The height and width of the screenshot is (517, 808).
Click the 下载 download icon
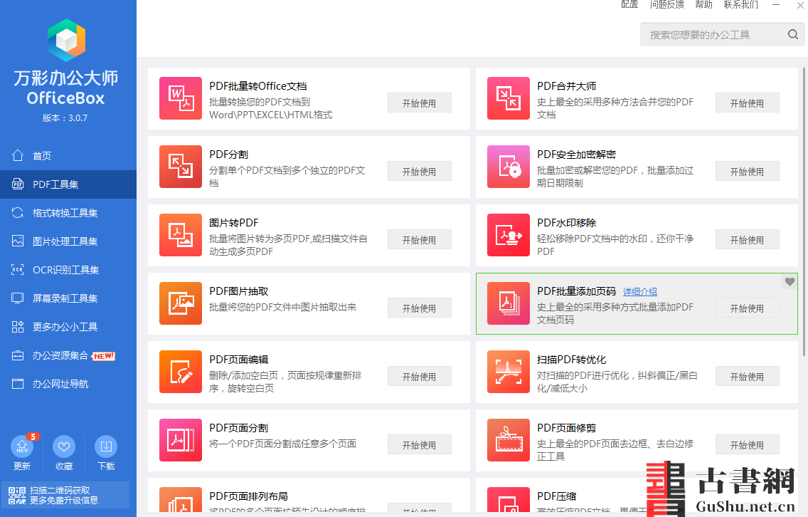(x=106, y=446)
